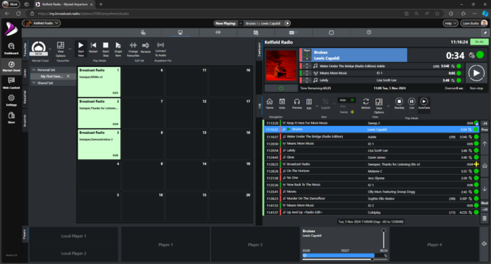Click Connect To Audio icon

tap(160, 49)
